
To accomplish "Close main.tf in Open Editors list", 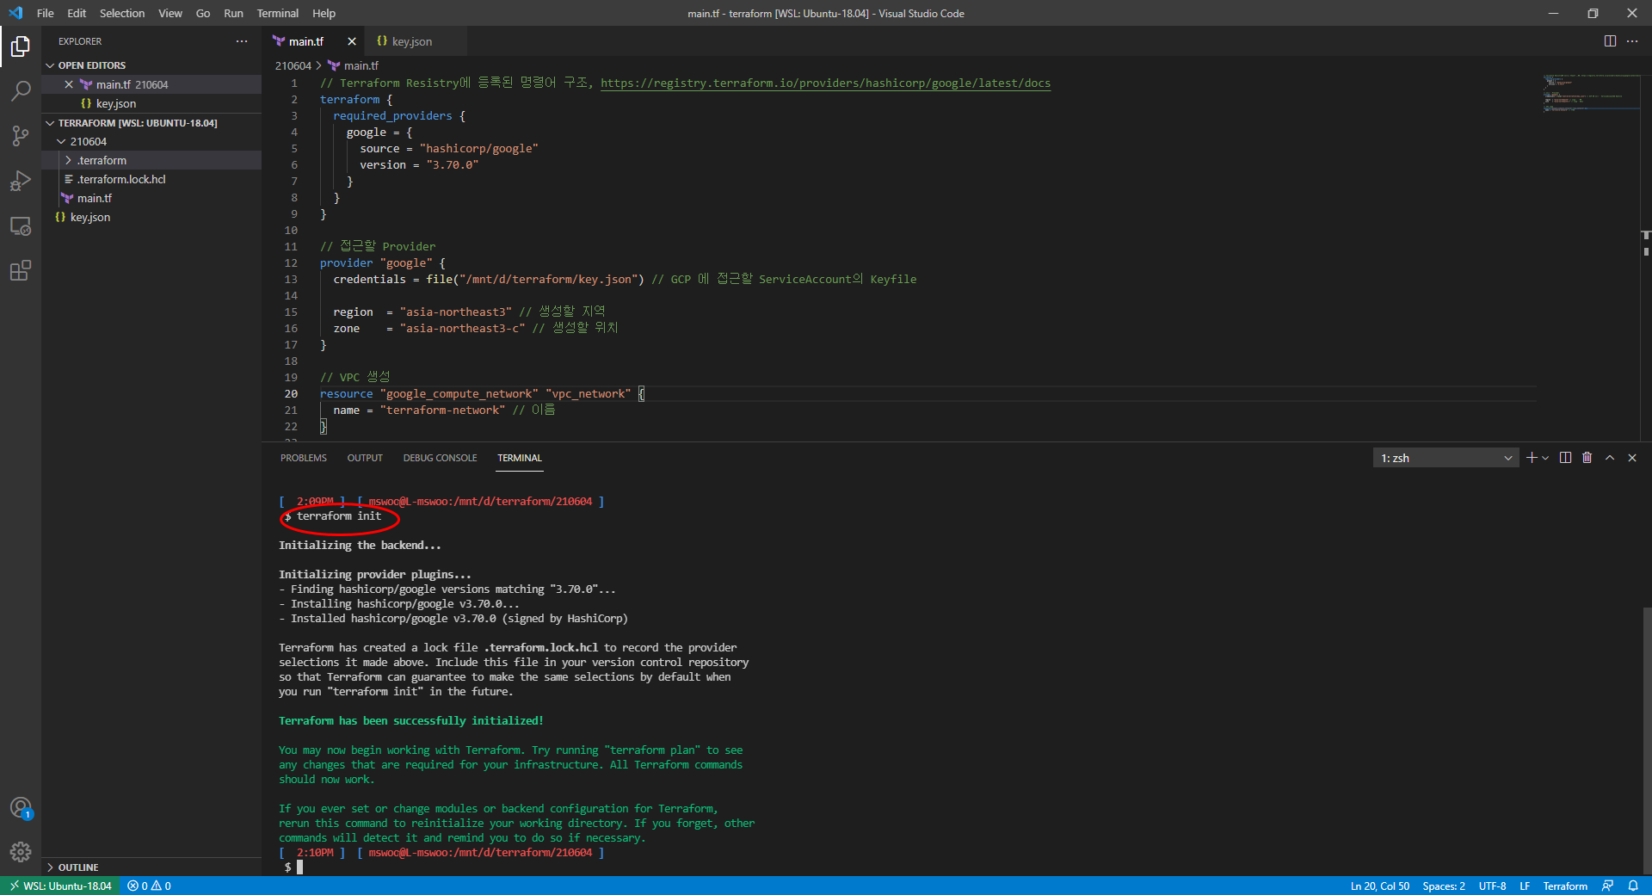I will pos(69,84).
